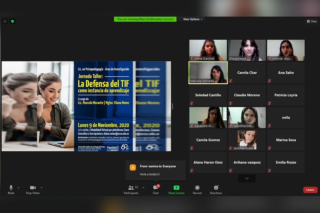Click vanina's orange avatar icon
Screen dimensions: 320x213
[133, 168]
